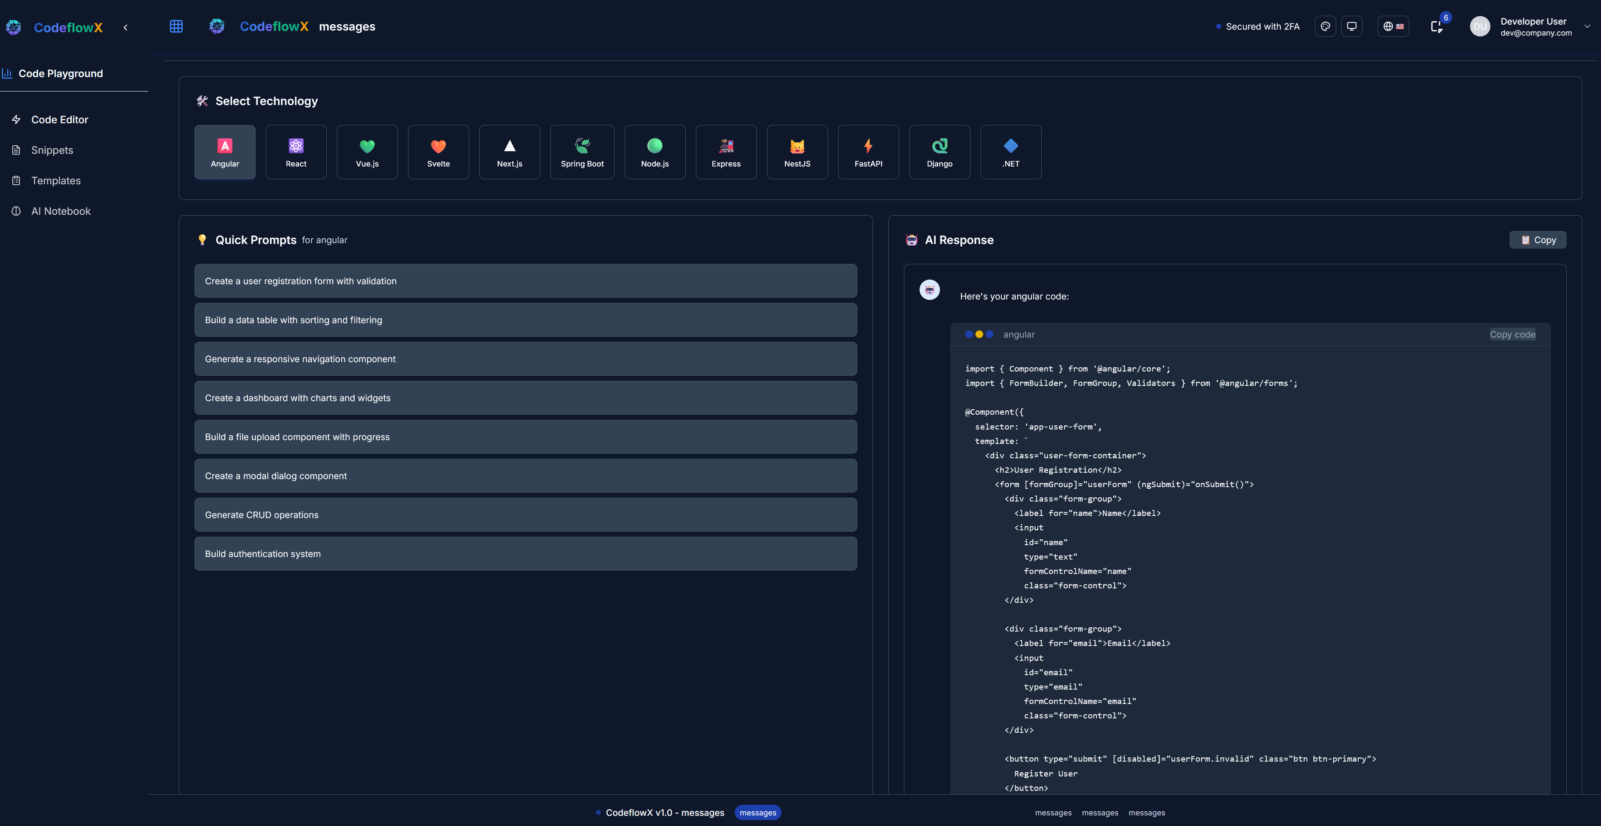
Task: Pick the Svelte technology card
Action: pos(438,152)
